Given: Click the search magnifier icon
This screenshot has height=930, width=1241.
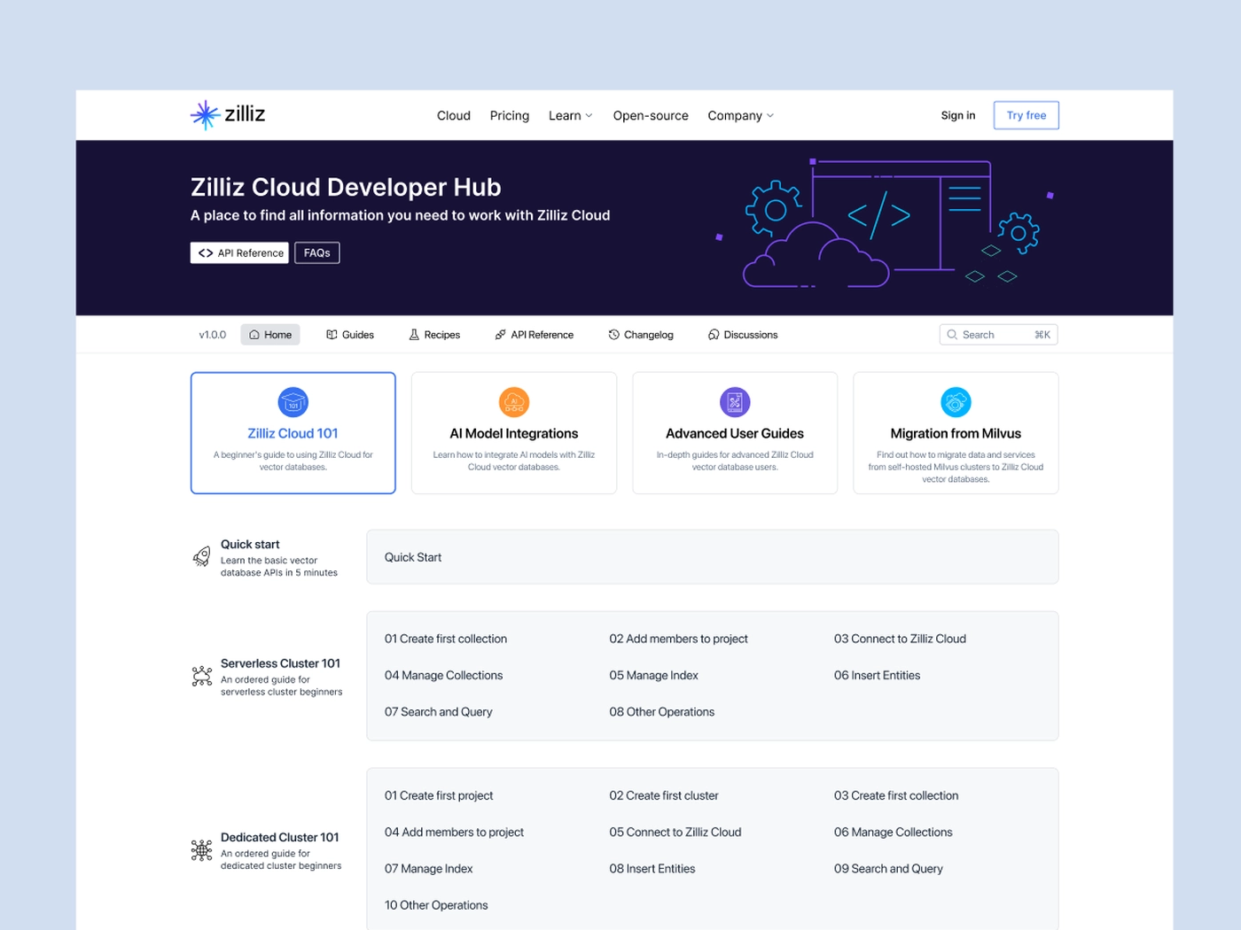Looking at the screenshot, I should [x=952, y=334].
